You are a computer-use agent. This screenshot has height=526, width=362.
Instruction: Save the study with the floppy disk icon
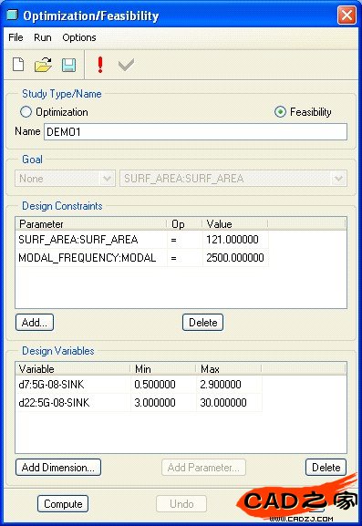68,65
